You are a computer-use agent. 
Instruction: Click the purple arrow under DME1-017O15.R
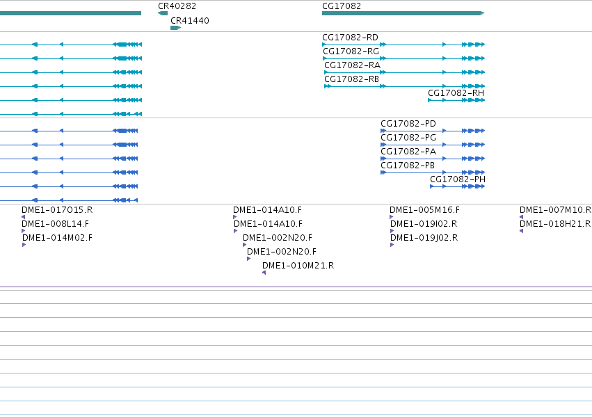point(24,217)
